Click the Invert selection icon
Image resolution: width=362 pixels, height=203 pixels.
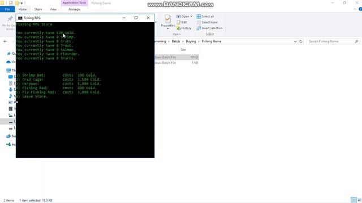point(199,28)
